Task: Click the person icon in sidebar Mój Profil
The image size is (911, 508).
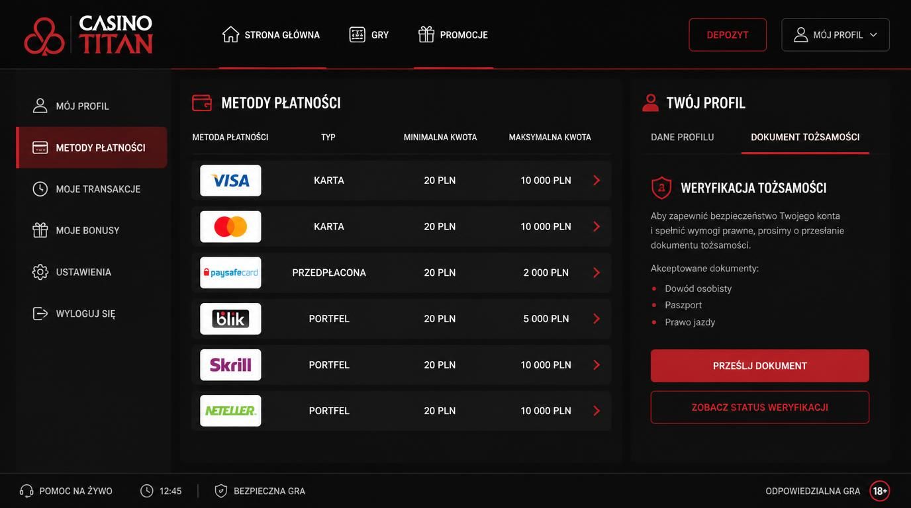Action: pyautogui.click(x=40, y=106)
